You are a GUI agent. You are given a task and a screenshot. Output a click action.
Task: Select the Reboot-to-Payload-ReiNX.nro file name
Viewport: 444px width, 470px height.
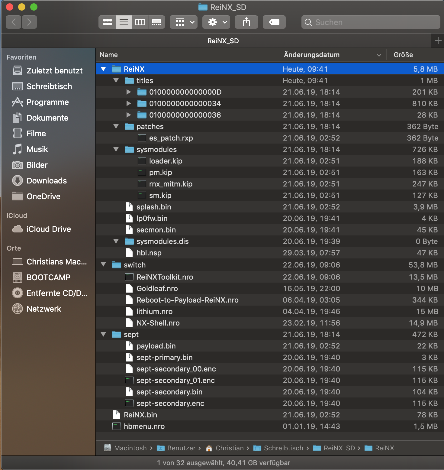[188, 300]
